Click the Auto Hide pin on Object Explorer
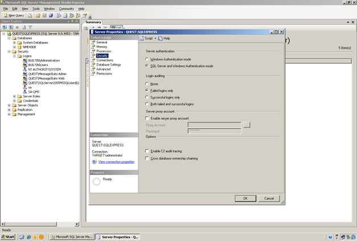The width and height of the screenshot is (357, 241). point(72,21)
